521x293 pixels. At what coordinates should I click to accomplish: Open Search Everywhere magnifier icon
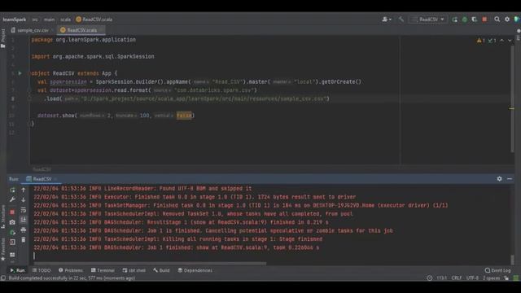coord(497,20)
